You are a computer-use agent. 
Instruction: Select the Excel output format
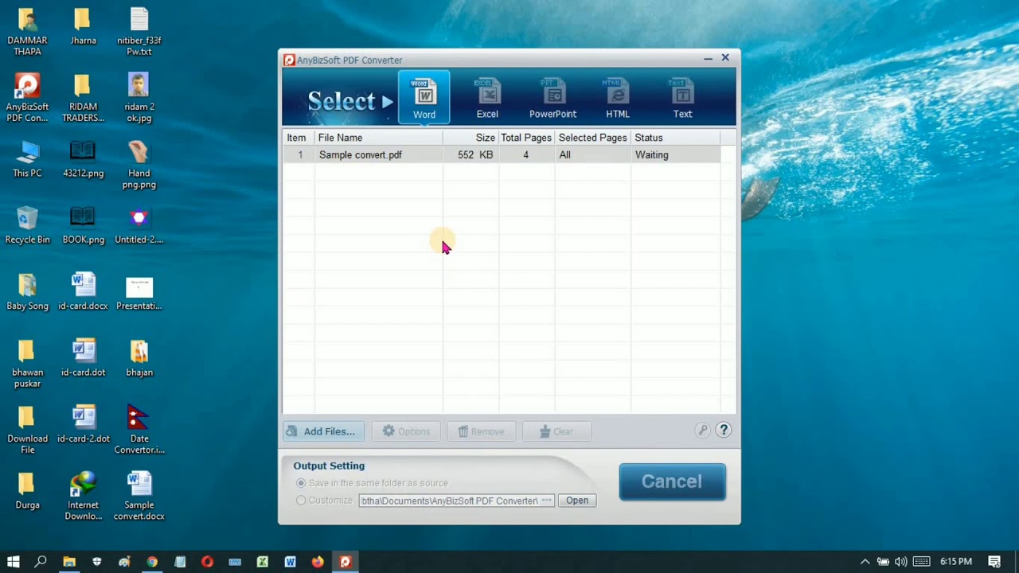tap(487, 98)
